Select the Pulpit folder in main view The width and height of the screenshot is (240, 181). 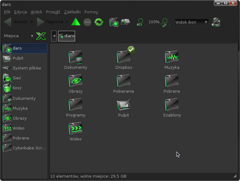[124, 108]
